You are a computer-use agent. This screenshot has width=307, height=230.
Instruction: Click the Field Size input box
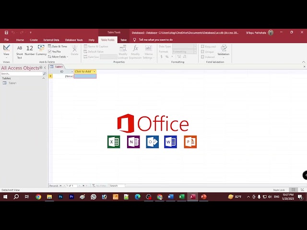(109, 57)
